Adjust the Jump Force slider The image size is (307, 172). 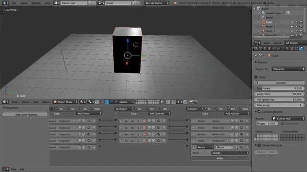pos(279,94)
